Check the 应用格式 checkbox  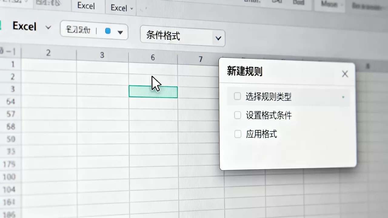click(238, 134)
